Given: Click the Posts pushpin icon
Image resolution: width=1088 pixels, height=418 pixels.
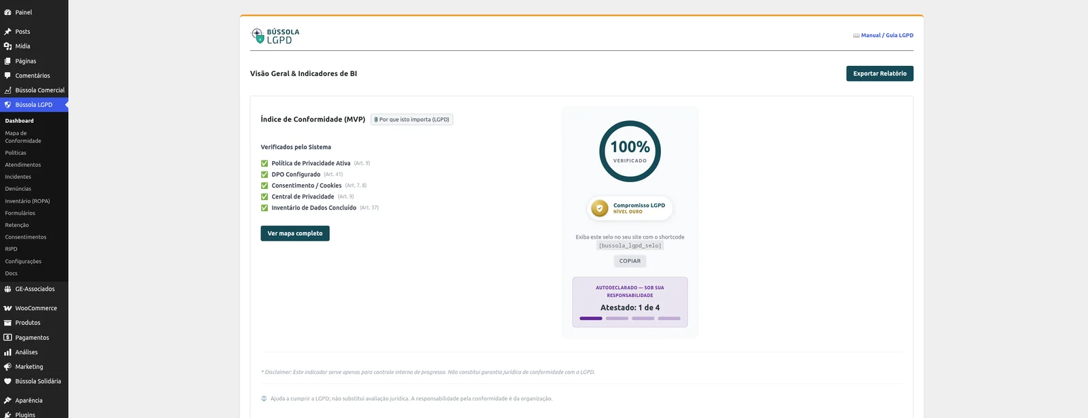Looking at the screenshot, I should pos(7,31).
